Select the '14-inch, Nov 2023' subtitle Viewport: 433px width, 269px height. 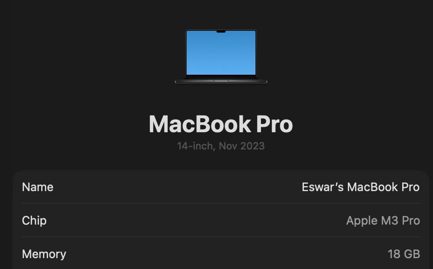point(221,146)
